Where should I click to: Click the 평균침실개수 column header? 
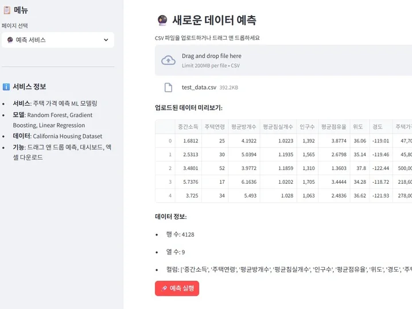pyautogui.click(x=278, y=126)
